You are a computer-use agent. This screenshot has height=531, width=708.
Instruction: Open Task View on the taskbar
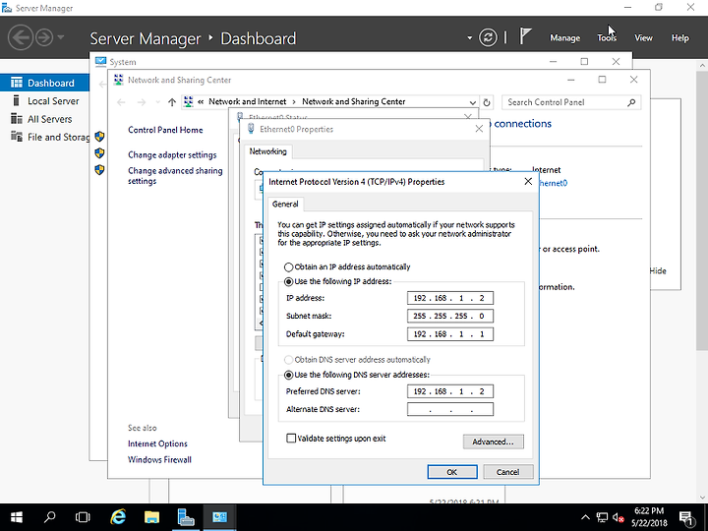click(83, 517)
